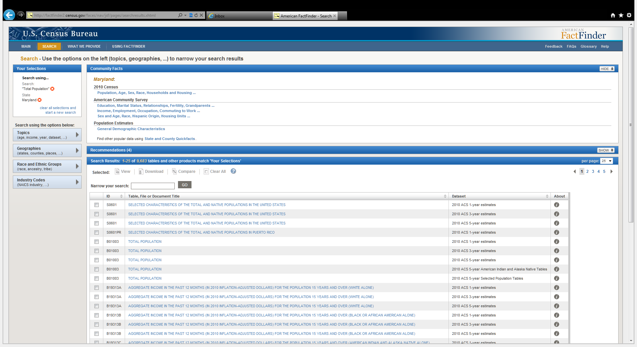Check the B19313B 2010 ACS 5-year estimates row

(96, 334)
